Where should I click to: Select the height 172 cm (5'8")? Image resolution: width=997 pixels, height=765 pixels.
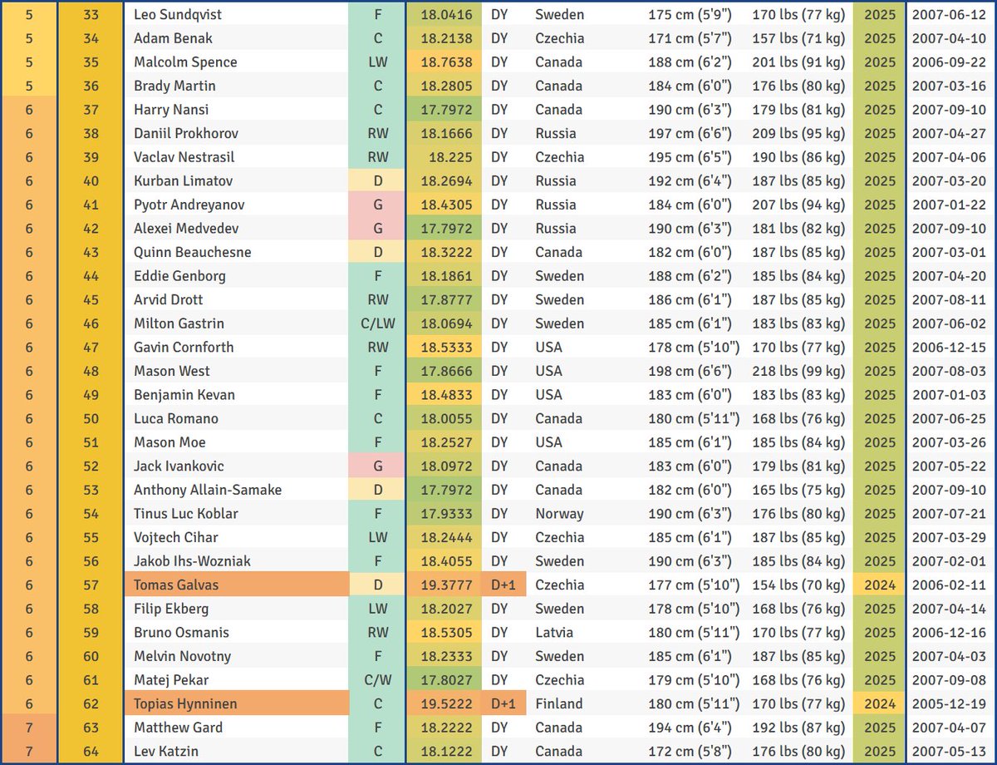(690, 752)
